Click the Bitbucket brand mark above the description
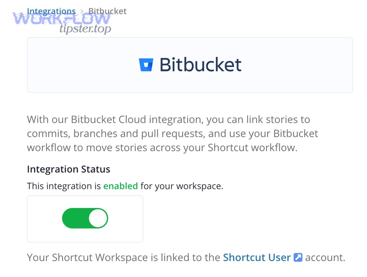Screen dimensions: 367x277 tap(147, 64)
